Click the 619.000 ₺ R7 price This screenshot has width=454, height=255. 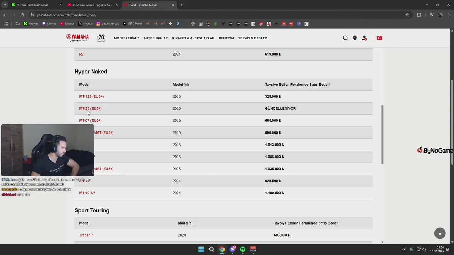point(273,54)
